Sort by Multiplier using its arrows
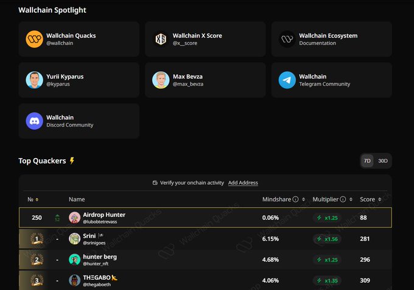This screenshot has height=290, width=414. [x=351, y=199]
